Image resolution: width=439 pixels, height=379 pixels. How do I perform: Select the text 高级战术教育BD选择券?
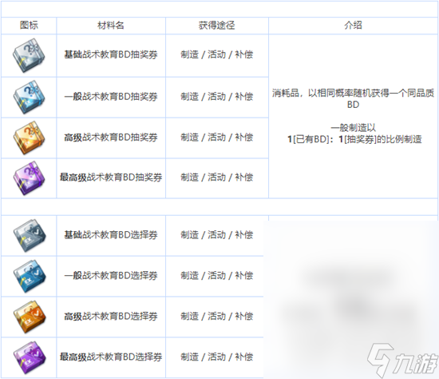pos(111,316)
